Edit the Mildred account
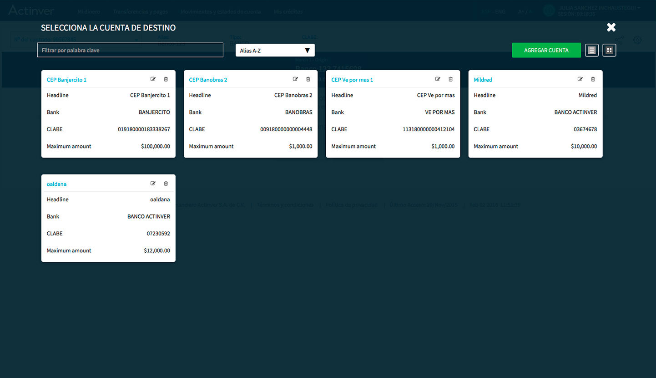The height and width of the screenshot is (378, 656). 580,79
